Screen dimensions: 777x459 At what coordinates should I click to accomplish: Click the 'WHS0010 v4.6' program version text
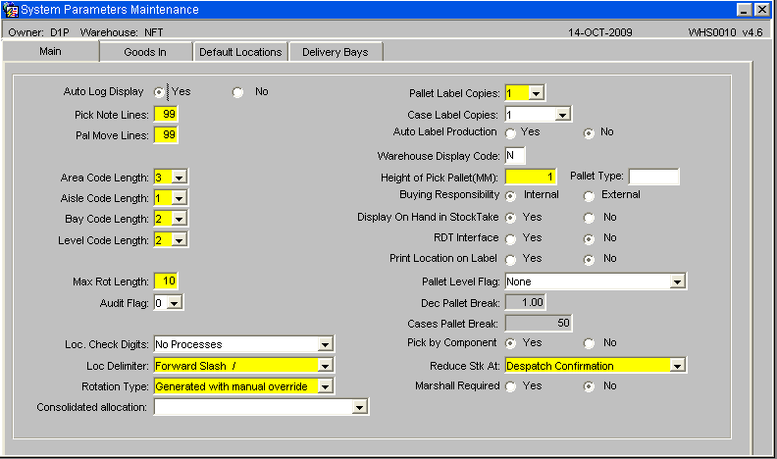tap(725, 32)
